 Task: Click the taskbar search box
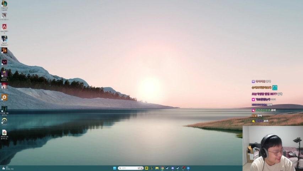pyautogui.click(x=130, y=168)
